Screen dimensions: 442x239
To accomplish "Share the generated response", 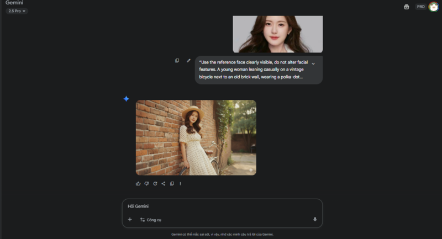I will (164, 183).
